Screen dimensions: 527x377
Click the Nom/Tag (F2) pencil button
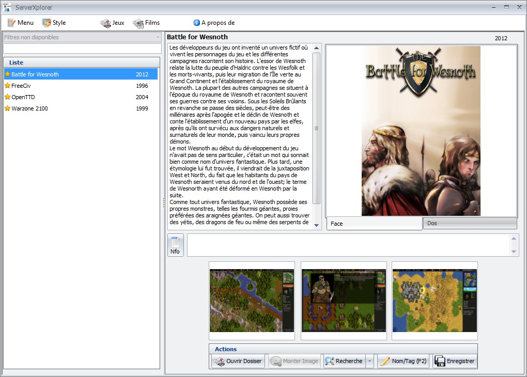pyautogui.click(x=404, y=361)
